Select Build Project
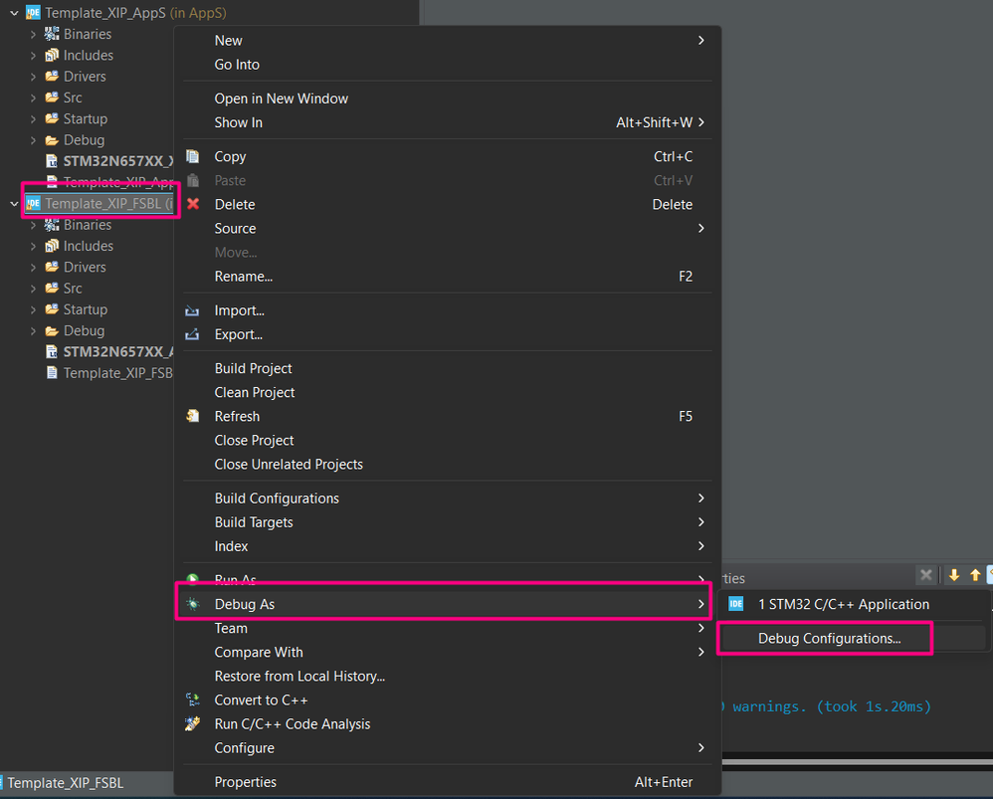993x799 pixels. pyautogui.click(x=447, y=368)
